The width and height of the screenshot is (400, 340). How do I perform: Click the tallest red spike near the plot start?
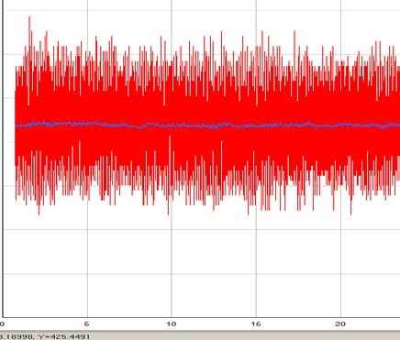(x=29, y=17)
